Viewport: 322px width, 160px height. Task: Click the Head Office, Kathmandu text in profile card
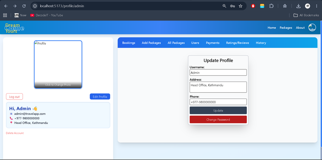[31, 123]
